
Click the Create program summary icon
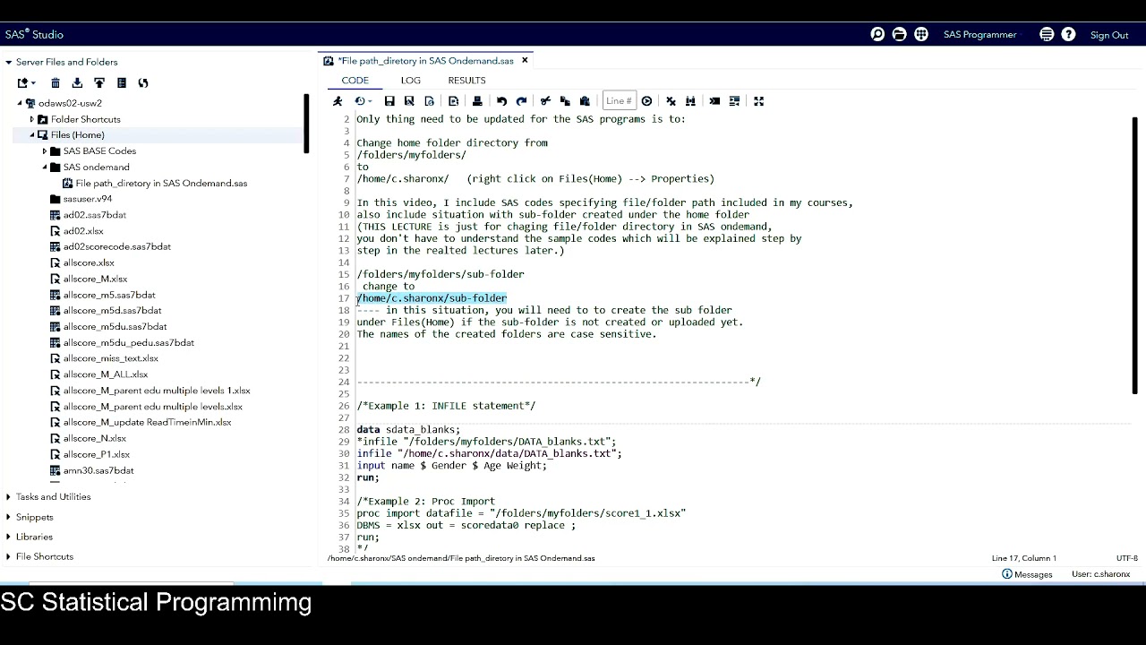point(454,101)
